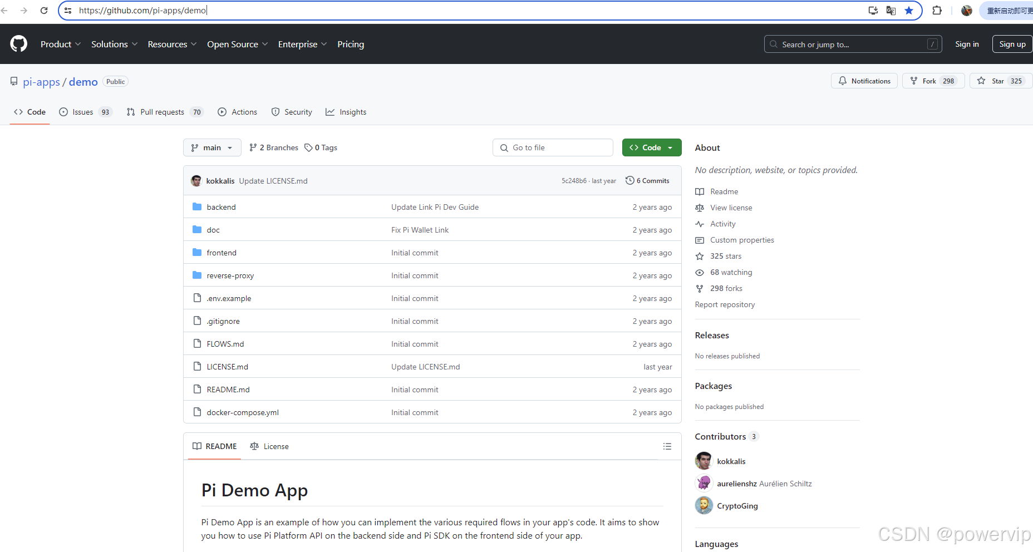The image size is (1033, 552).
Task: Open the LICENSE.md file
Action: [x=227, y=367]
